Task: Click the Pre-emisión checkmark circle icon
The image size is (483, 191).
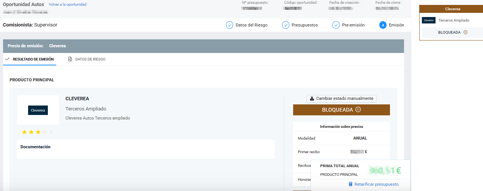Action: 336,25
